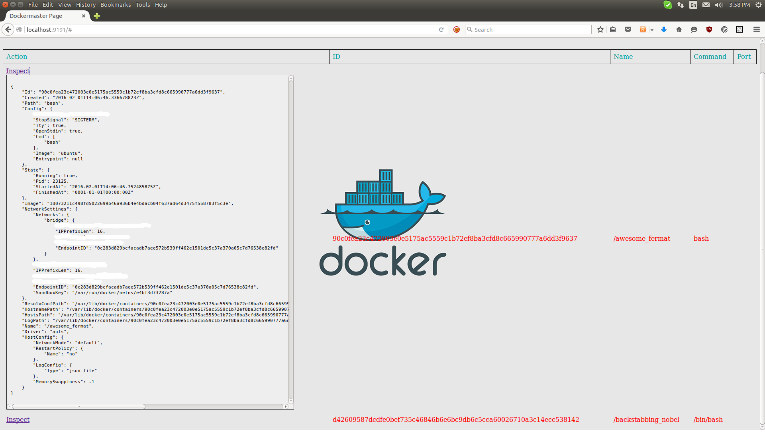Expand dropdown arrow beside orange RSS icon
This screenshot has width=765, height=433.
[x=652, y=30]
